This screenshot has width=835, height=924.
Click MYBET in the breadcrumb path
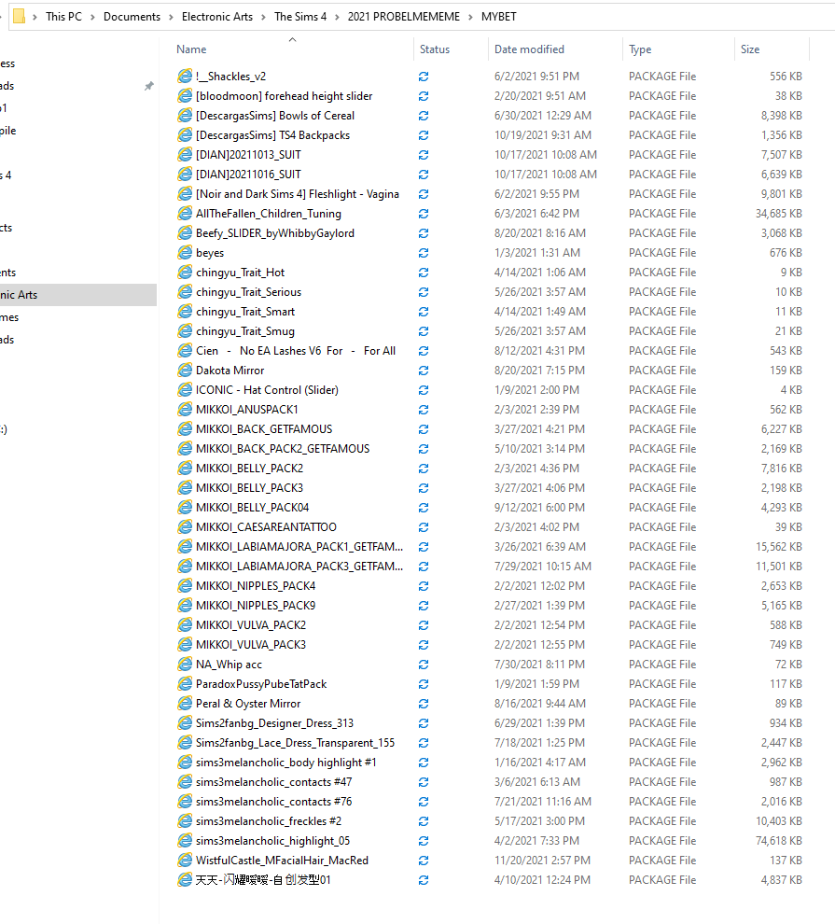pyautogui.click(x=499, y=17)
